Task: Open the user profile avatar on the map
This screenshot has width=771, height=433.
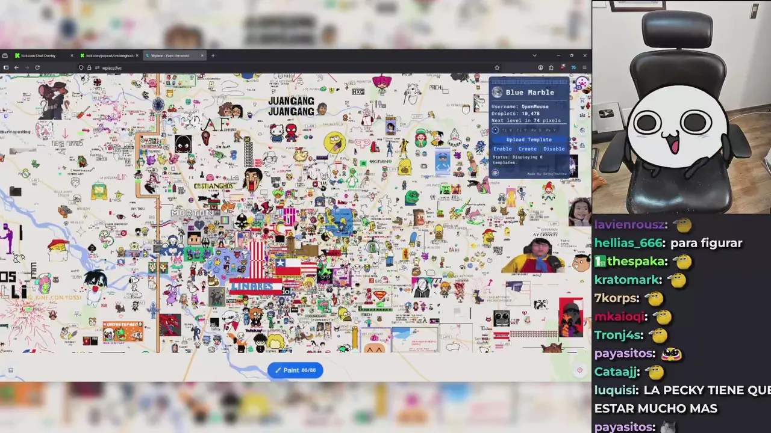Action: pos(582,84)
